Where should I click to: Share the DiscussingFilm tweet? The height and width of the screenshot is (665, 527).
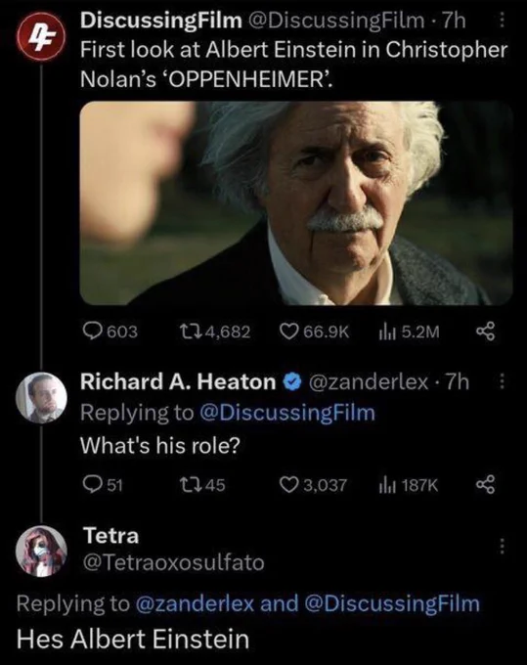[x=486, y=332]
